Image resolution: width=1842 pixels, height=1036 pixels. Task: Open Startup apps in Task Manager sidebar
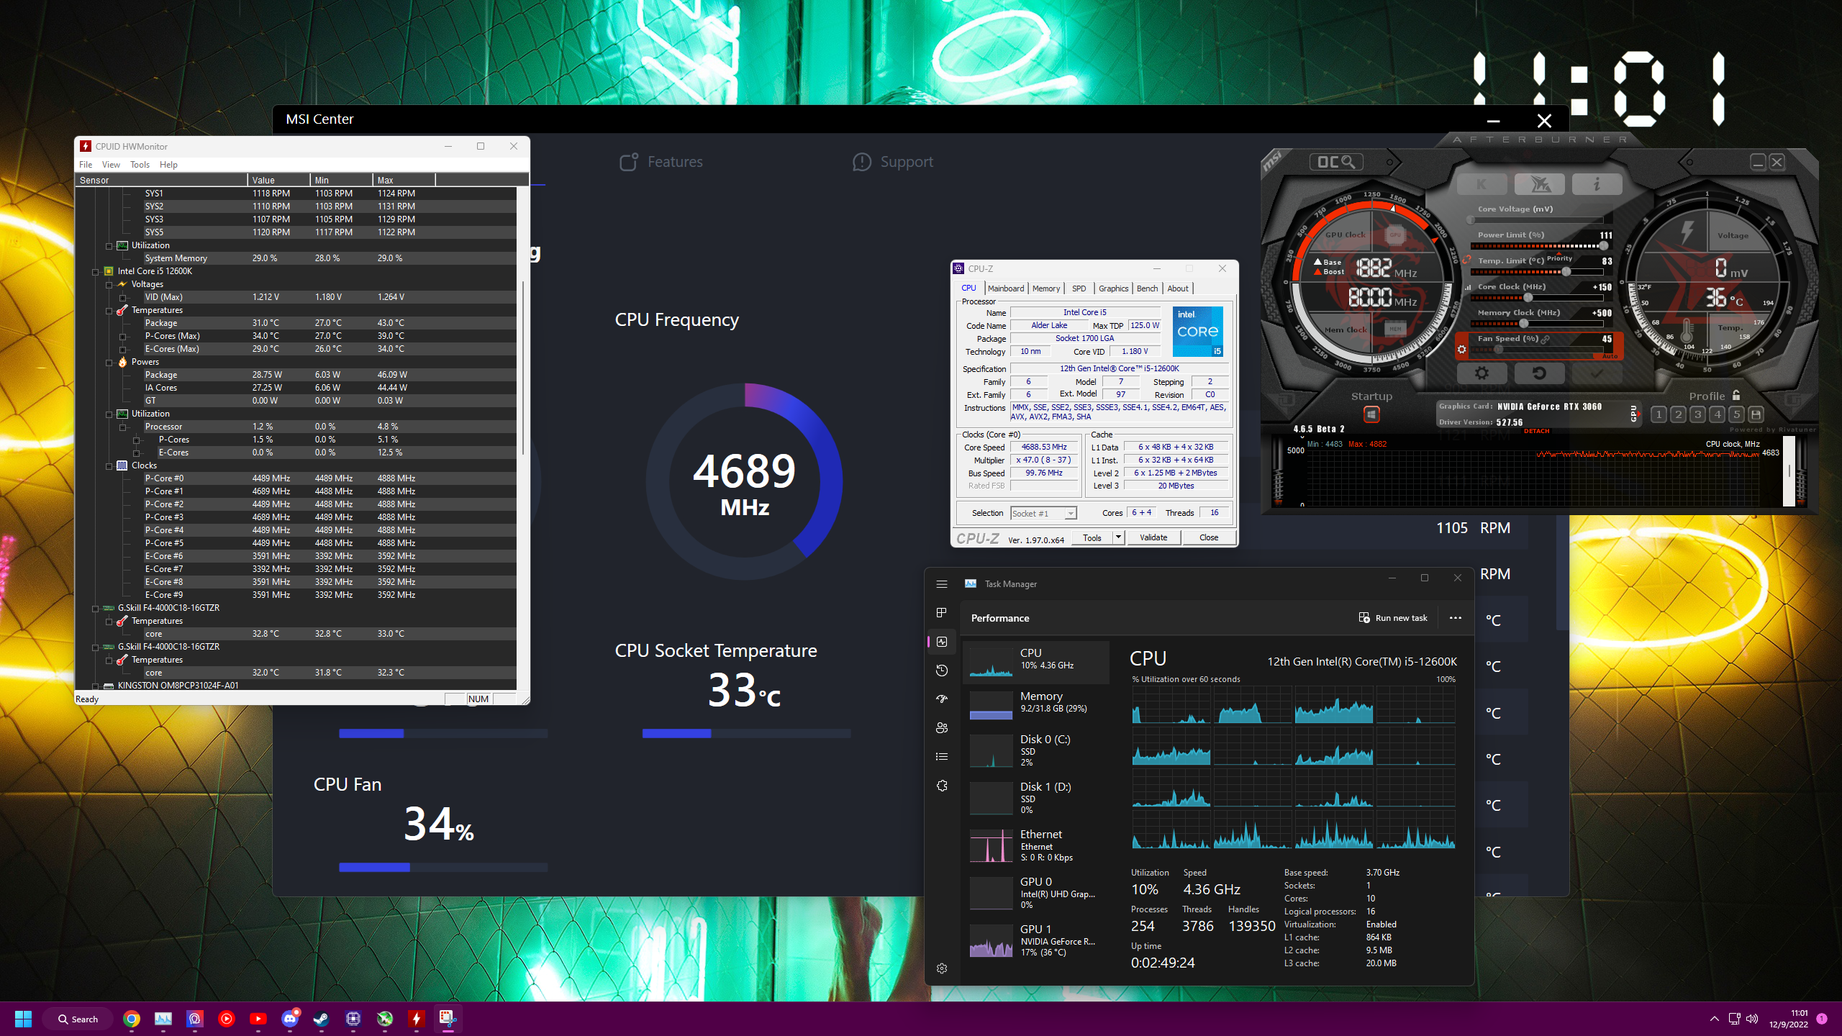pyautogui.click(x=942, y=699)
